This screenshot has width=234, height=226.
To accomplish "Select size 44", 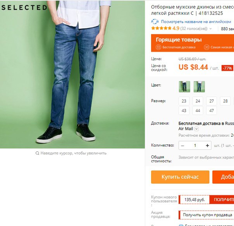I will (x=198, y=111).
